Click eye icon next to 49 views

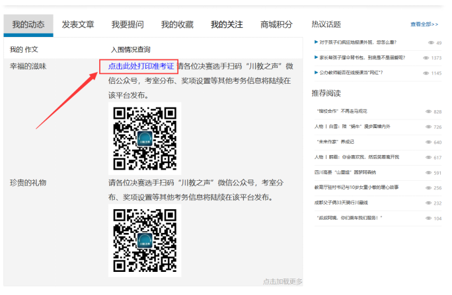431,43
